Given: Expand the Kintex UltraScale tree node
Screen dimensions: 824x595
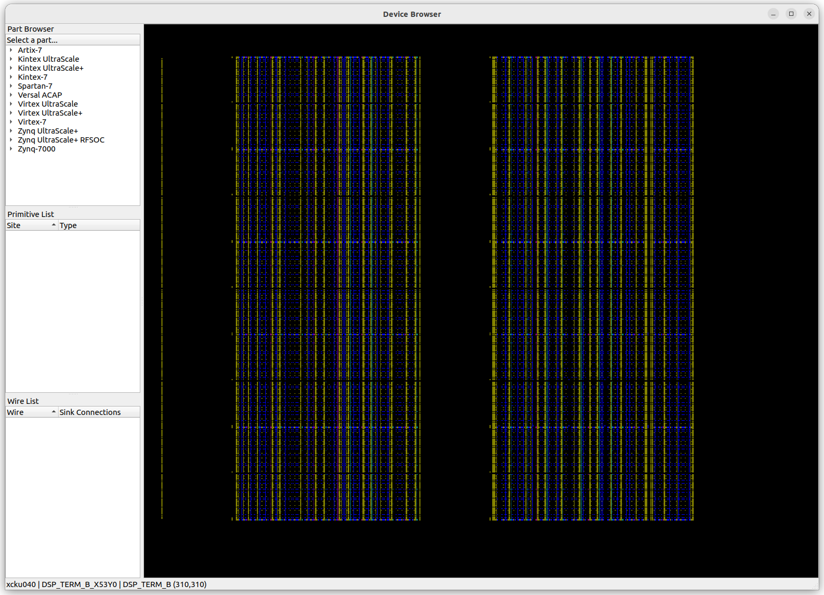Looking at the screenshot, I should click(11, 59).
